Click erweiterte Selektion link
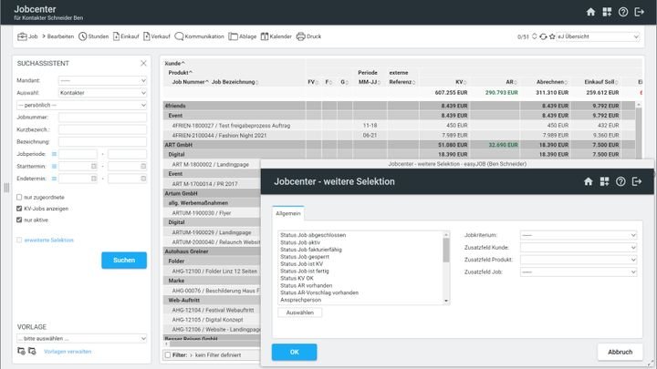Image resolution: width=657 pixels, height=369 pixels. (x=48, y=241)
